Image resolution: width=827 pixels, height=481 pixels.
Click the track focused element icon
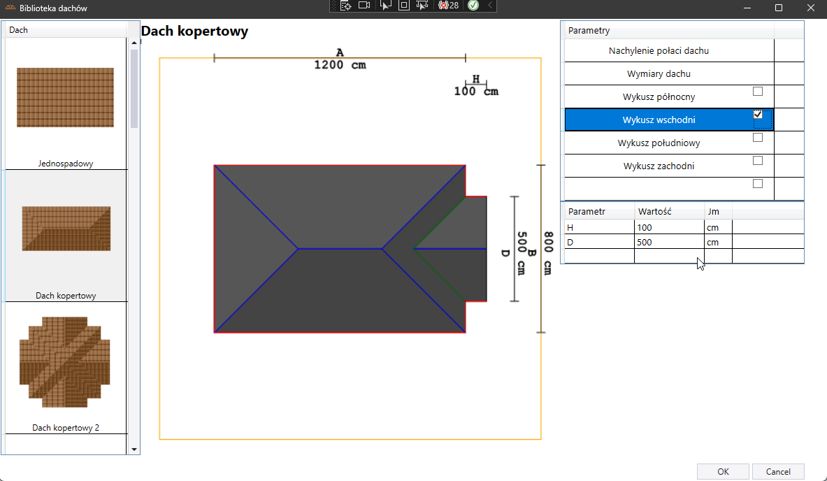422,6
